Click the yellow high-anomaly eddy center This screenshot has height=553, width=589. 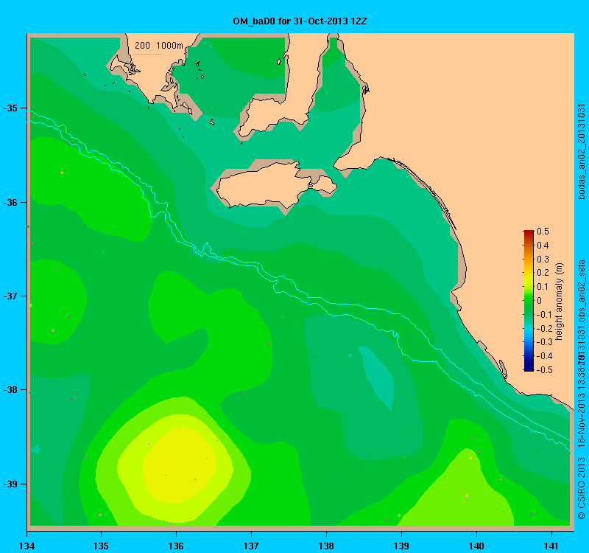[180, 465]
